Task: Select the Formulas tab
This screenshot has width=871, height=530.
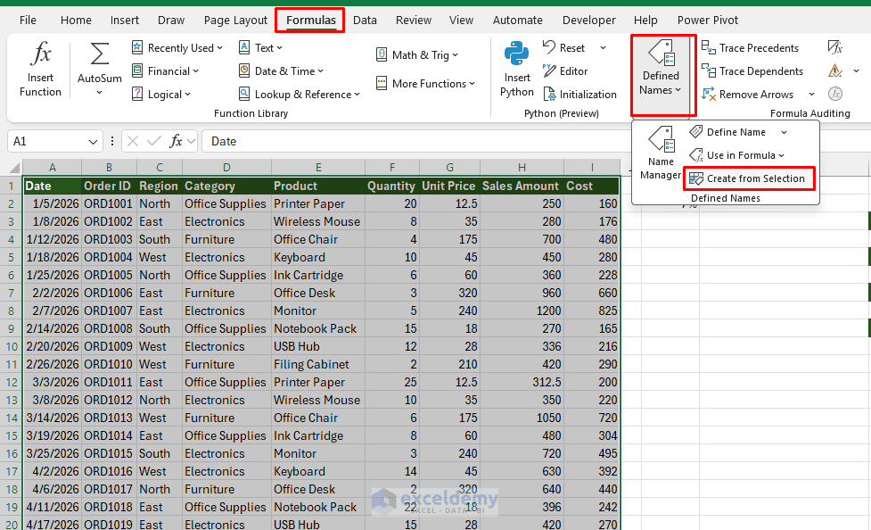Action: pos(311,20)
